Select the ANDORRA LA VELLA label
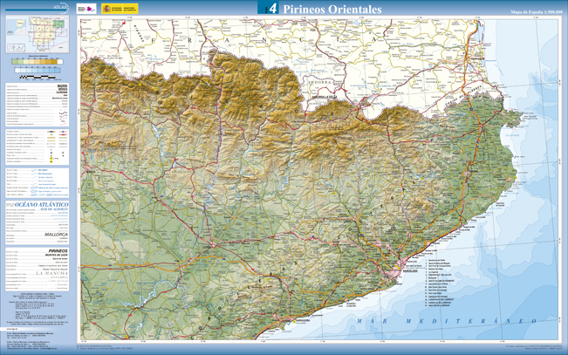 pos(325,96)
